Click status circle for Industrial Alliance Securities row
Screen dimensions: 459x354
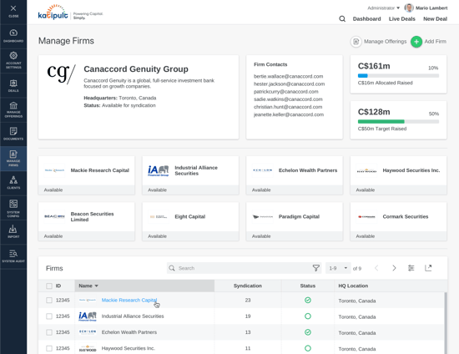tap(308, 316)
